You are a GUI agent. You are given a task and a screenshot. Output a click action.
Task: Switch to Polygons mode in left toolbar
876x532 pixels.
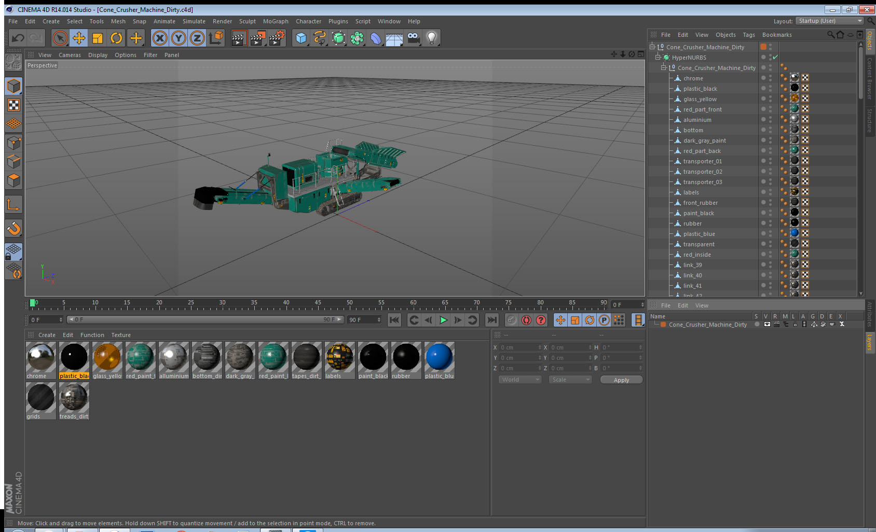tap(13, 180)
